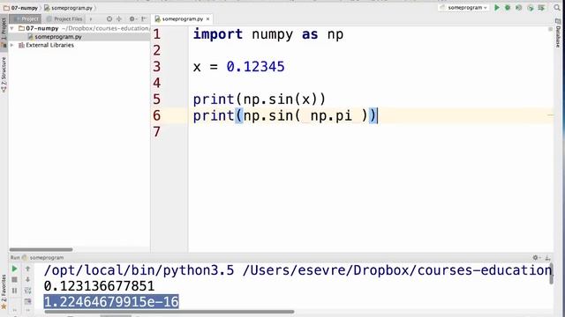Click line number 3 in the gutter
Screen dimensions: 565x317
[156, 67]
